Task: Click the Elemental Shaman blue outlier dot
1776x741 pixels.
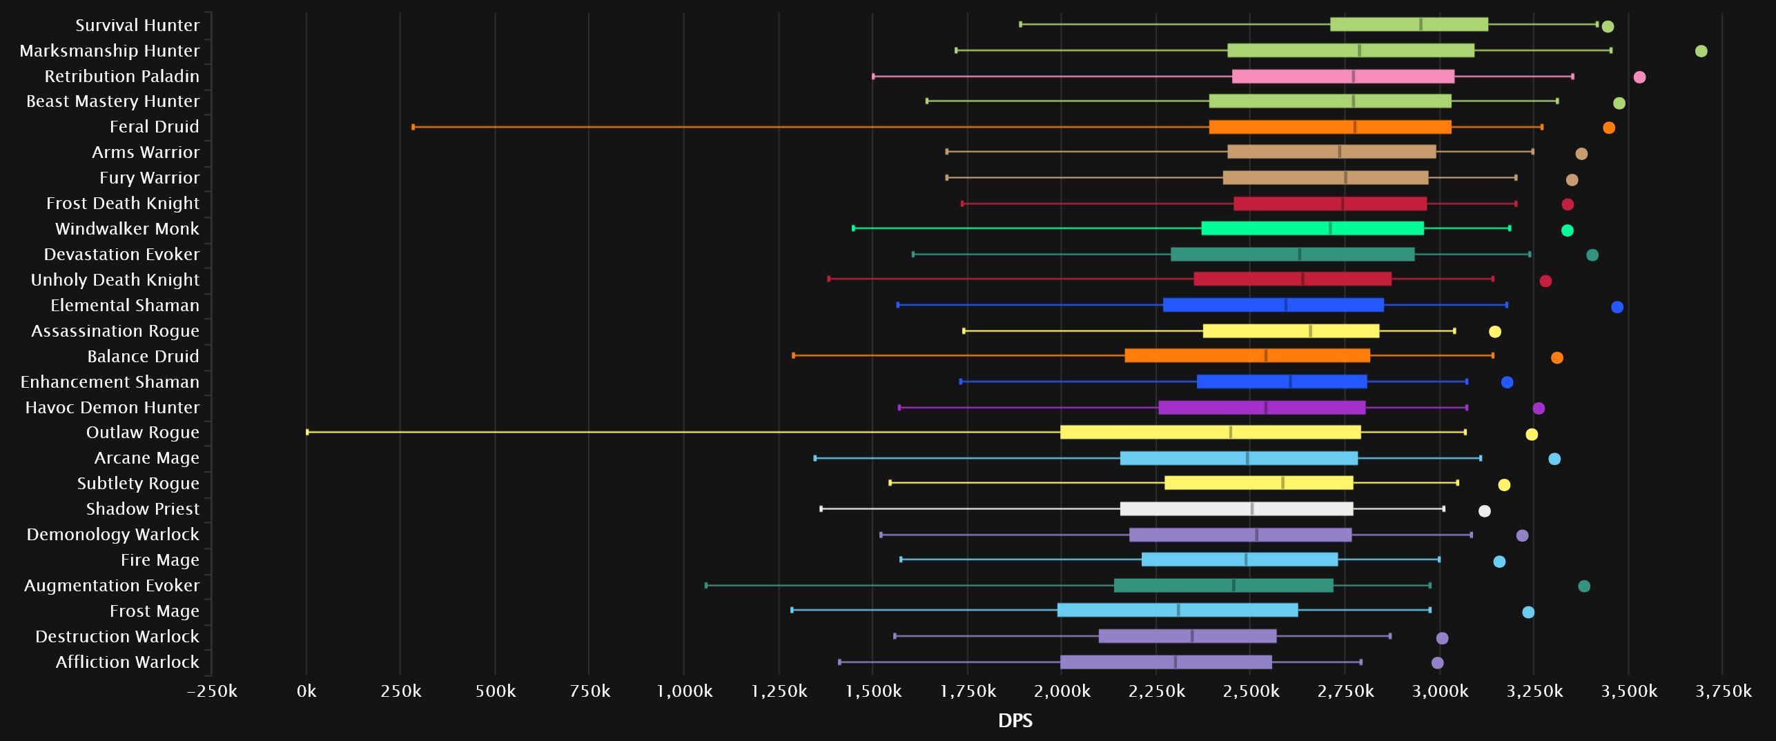Action: pos(1617,307)
